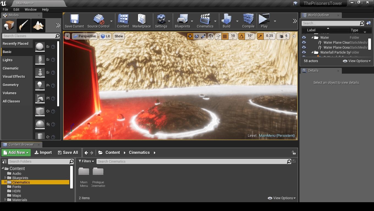Viewport: 374px width, 211px height.
Task: Expand more Modes with double arrow
Action: point(58,26)
